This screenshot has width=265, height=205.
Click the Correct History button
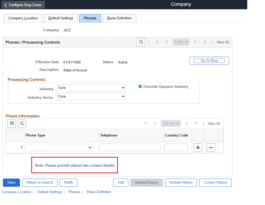tap(215, 183)
